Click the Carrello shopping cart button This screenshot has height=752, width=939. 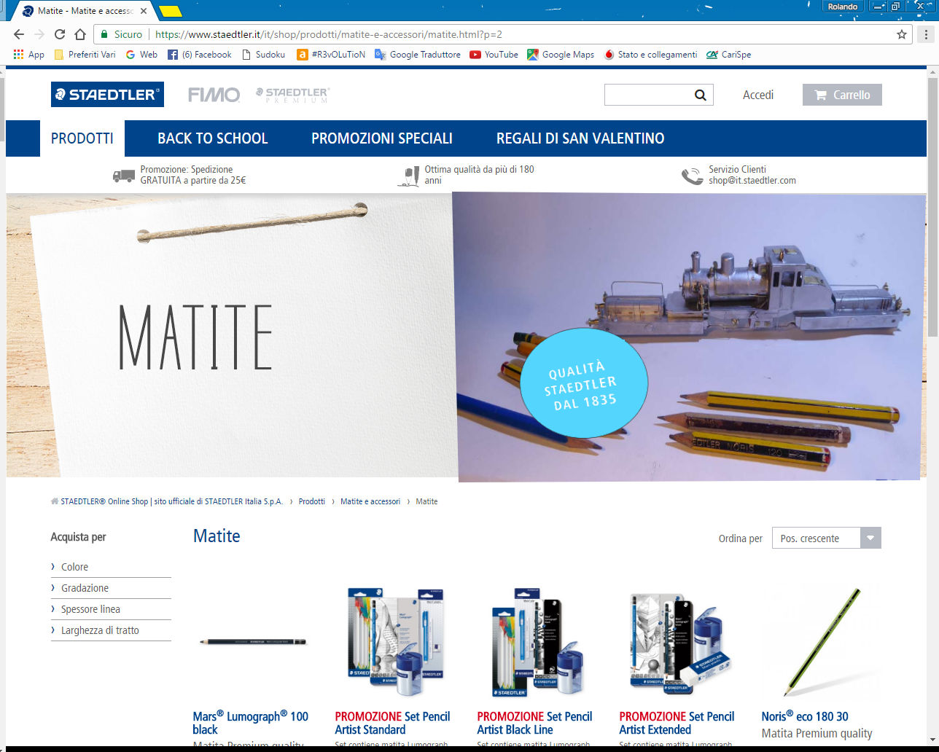coord(842,95)
